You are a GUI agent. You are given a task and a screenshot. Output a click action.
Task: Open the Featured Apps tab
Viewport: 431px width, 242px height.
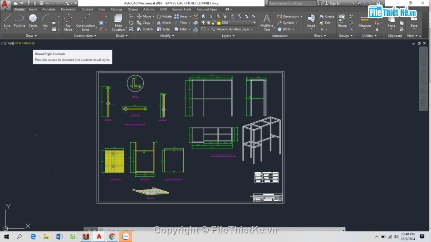pyautogui.click(x=207, y=10)
